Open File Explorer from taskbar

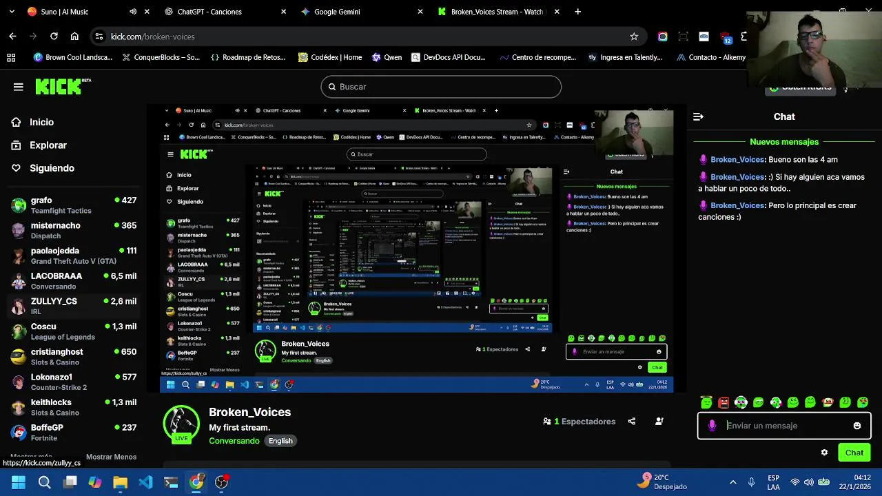(120, 482)
